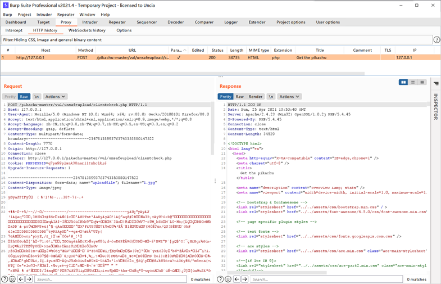Viewport: 441px width, 284px height.
Task: Switch to side-by-side layout view icon
Action: 403,83
